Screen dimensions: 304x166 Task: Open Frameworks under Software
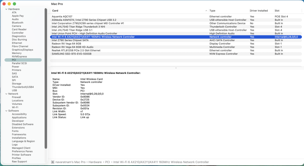click(x=19, y=134)
